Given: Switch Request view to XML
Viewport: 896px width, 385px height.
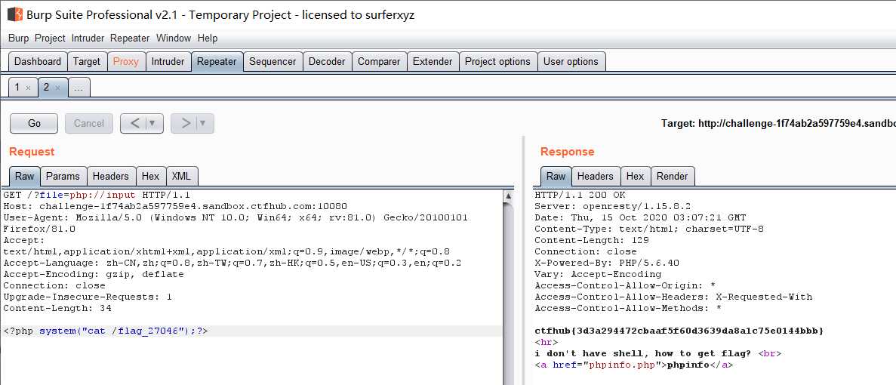Looking at the screenshot, I should 182,176.
